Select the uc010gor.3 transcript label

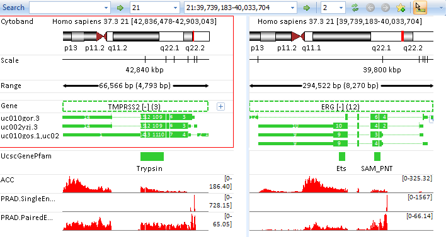point(20,118)
